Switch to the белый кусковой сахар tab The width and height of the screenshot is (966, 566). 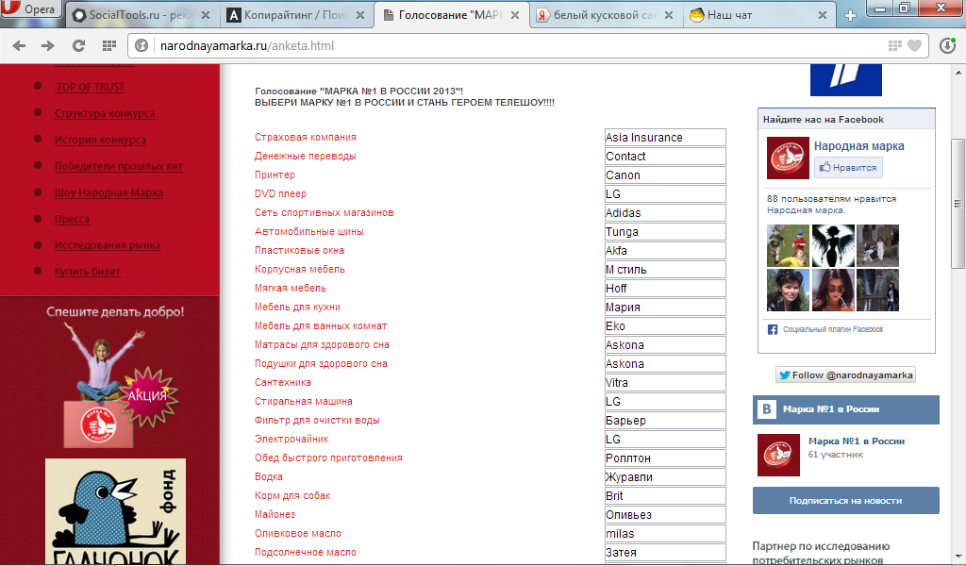[x=606, y=15]
